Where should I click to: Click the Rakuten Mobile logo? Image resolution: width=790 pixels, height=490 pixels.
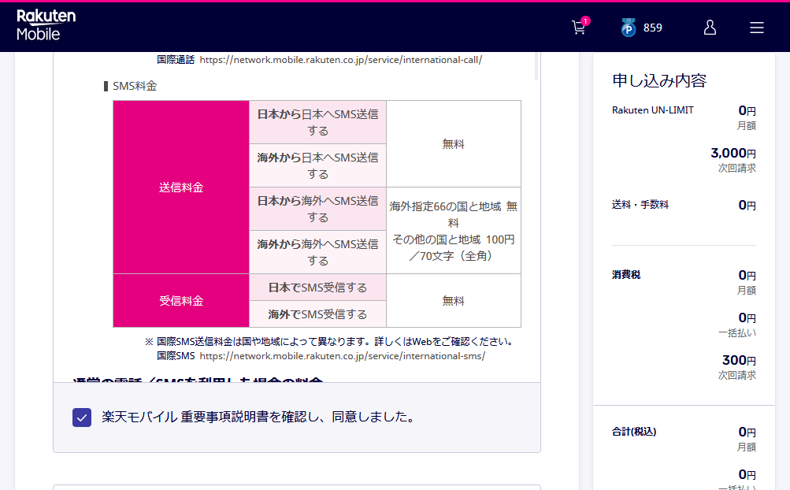pos(46,26)
